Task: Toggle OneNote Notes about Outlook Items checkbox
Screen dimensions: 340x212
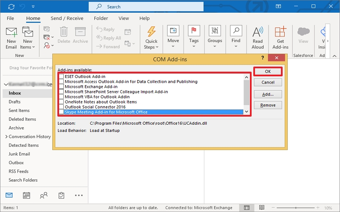Action: tap(62, 102)
